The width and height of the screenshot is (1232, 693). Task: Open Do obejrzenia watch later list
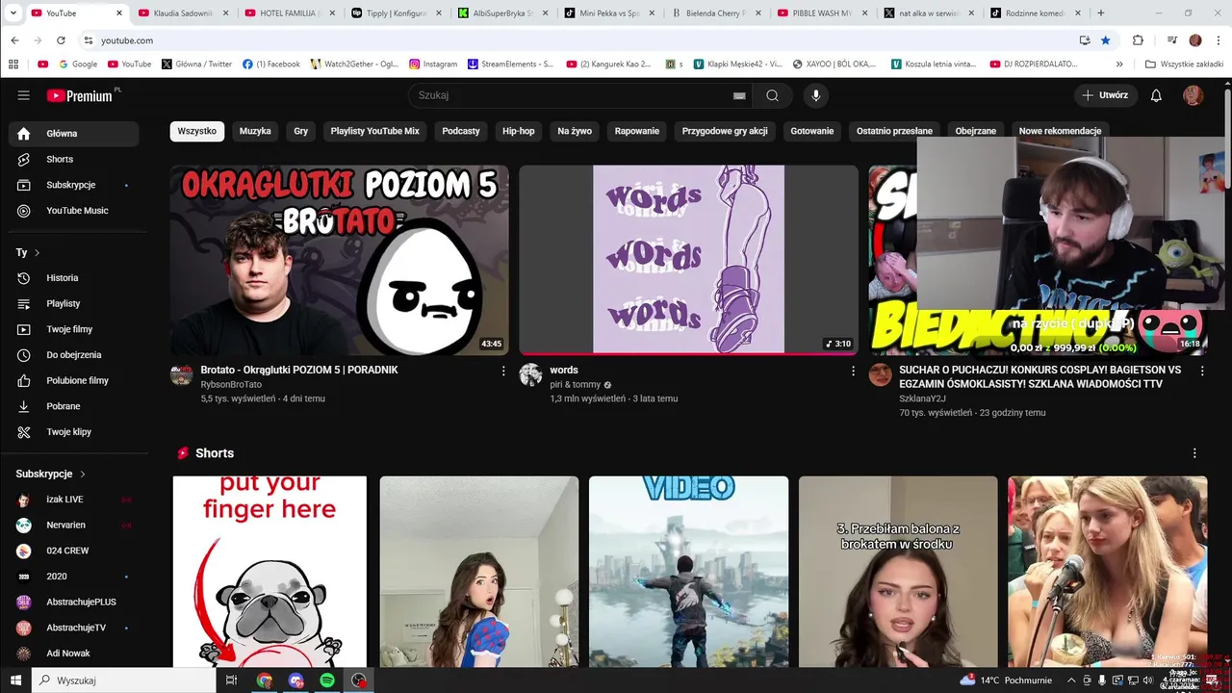coord(73,355)
